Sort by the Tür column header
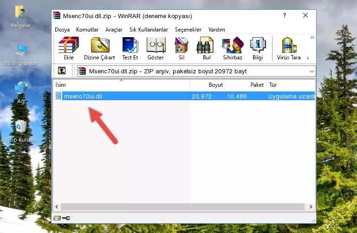 click(291, 85)
